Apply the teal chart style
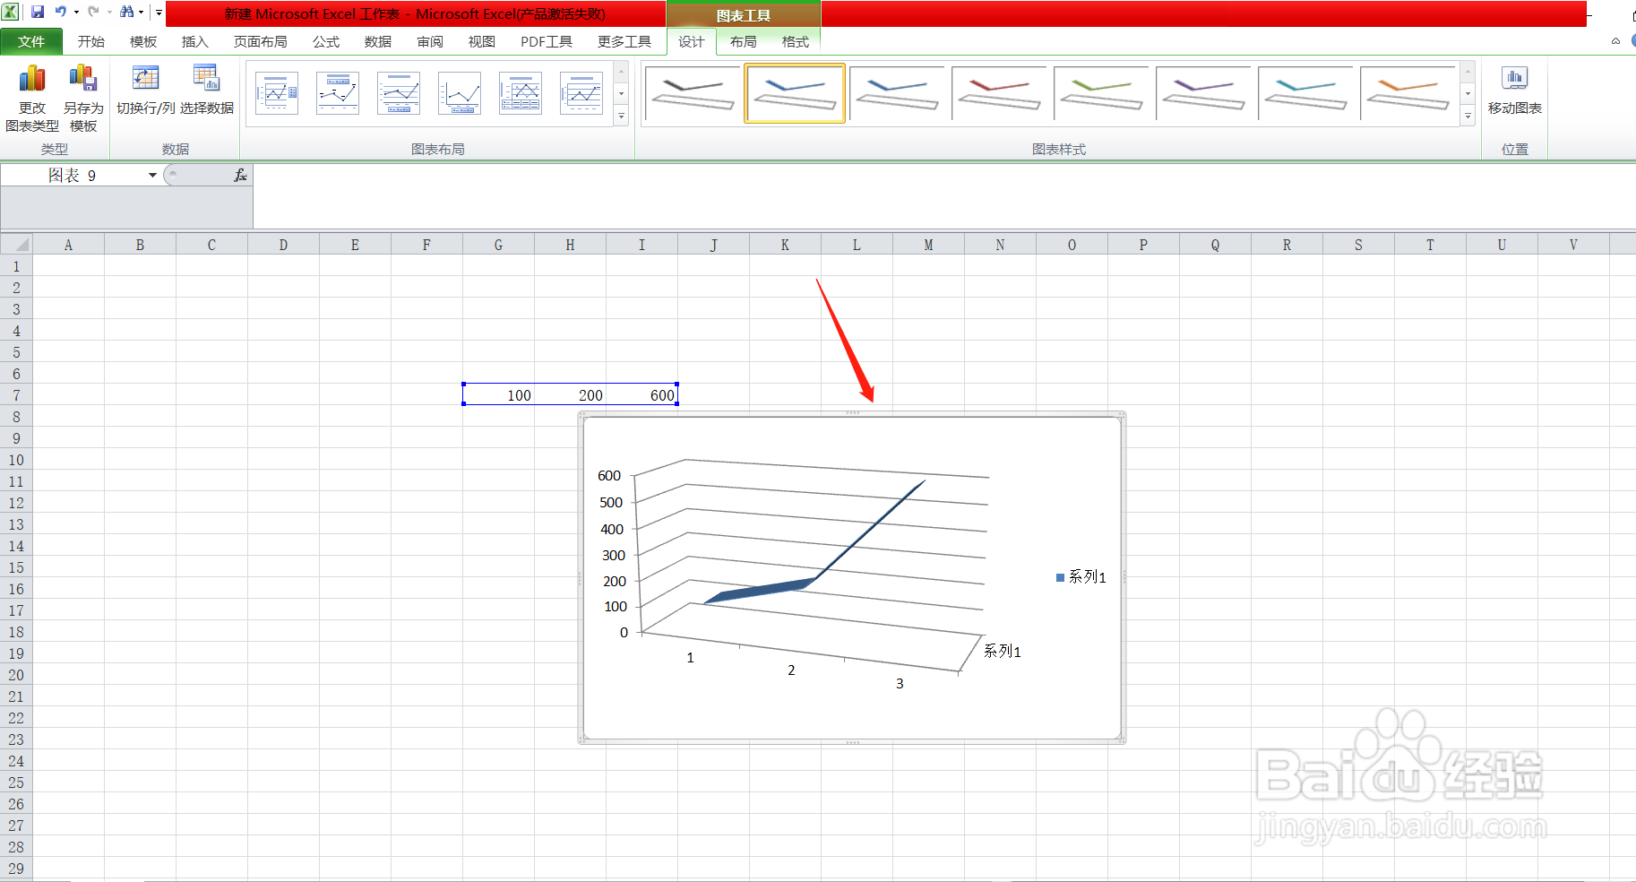Image resolution: width=1636 pixels, height=882 pixels. (x=1305, y=93)
